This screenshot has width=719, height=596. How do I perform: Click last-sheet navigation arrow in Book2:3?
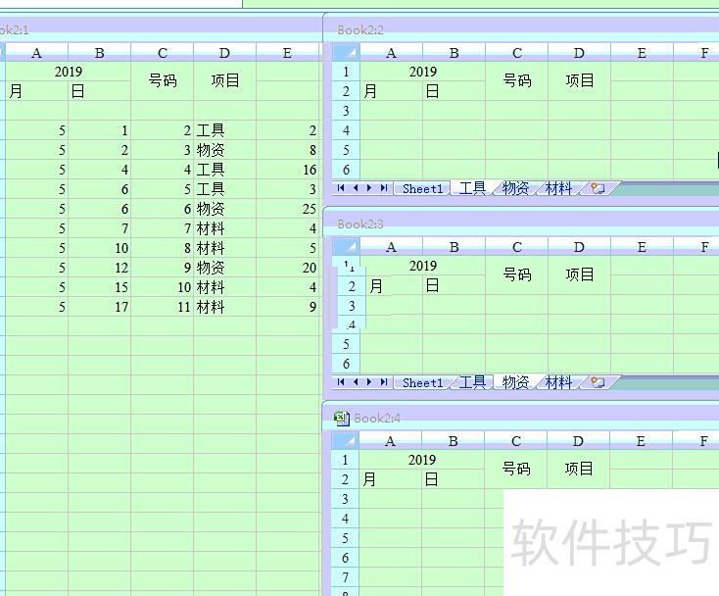tap(384, 382)
